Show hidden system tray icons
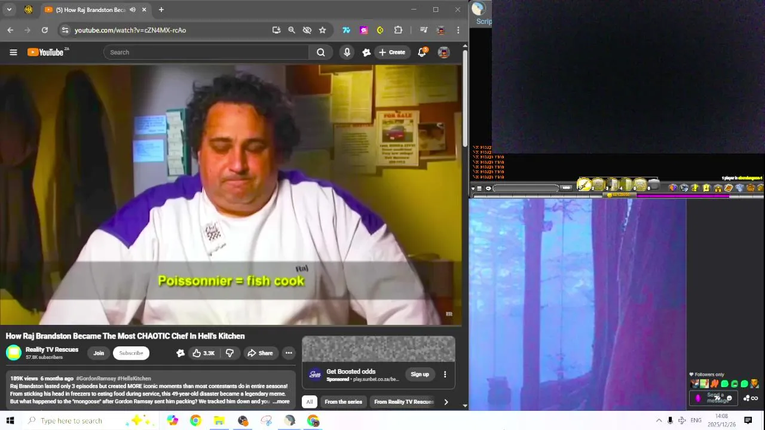 [659, 420]
